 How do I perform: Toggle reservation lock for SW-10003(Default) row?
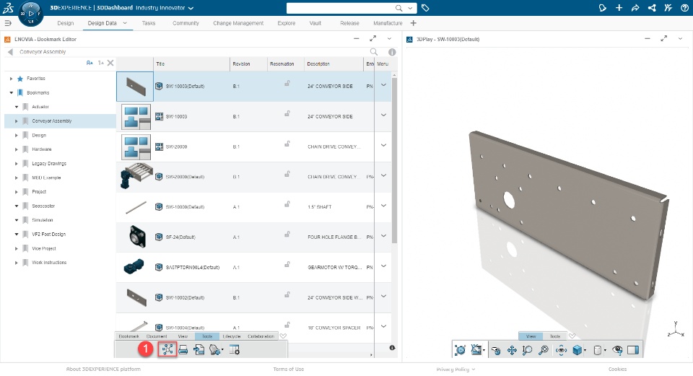[287, 83]
